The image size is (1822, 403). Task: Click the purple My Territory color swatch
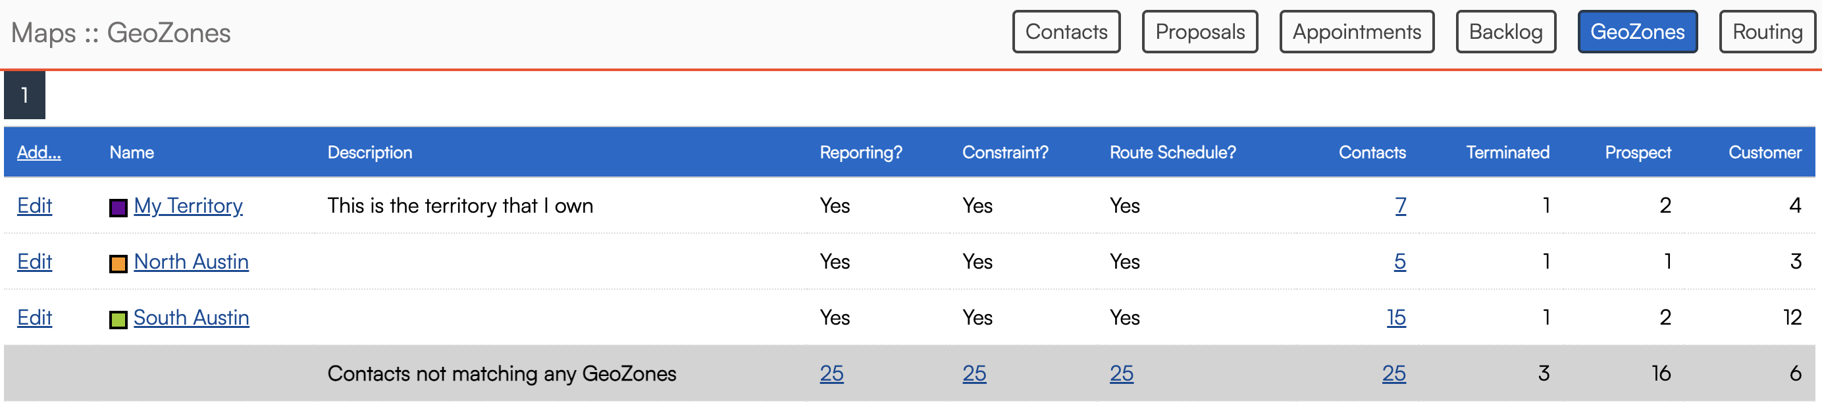(118, 207)
